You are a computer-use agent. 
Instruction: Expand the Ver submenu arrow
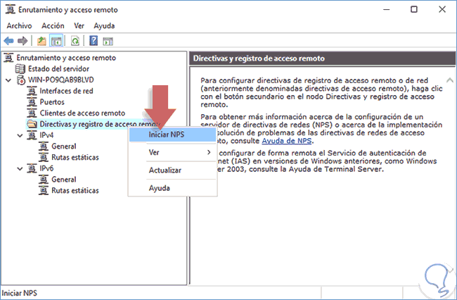click(x=209, y=152)
